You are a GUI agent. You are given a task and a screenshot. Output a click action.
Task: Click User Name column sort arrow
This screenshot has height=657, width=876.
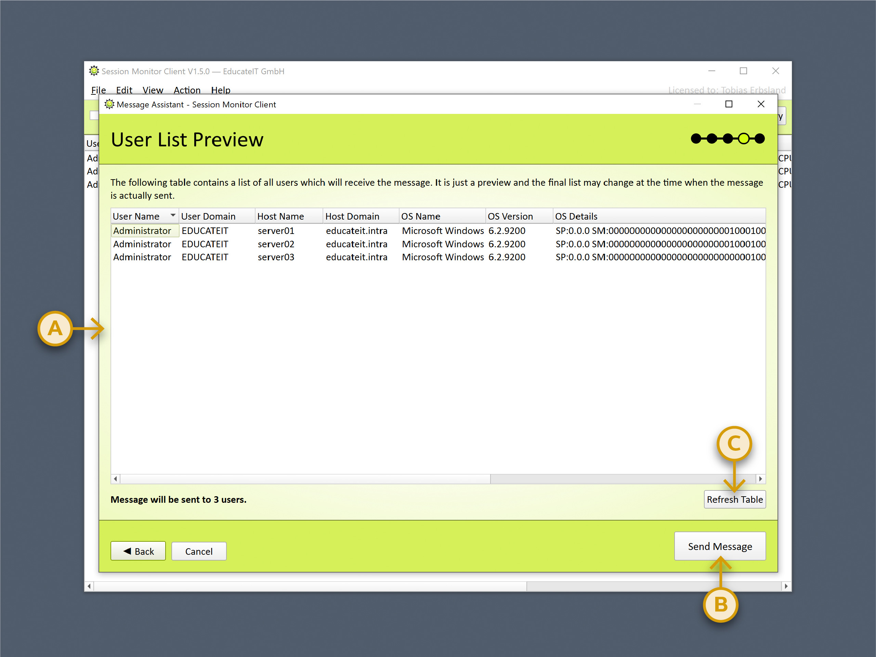coord(173,215)
